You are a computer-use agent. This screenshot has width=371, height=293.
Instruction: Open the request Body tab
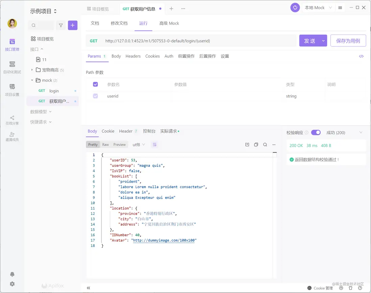pyautogui.click(x=116, y=56)
